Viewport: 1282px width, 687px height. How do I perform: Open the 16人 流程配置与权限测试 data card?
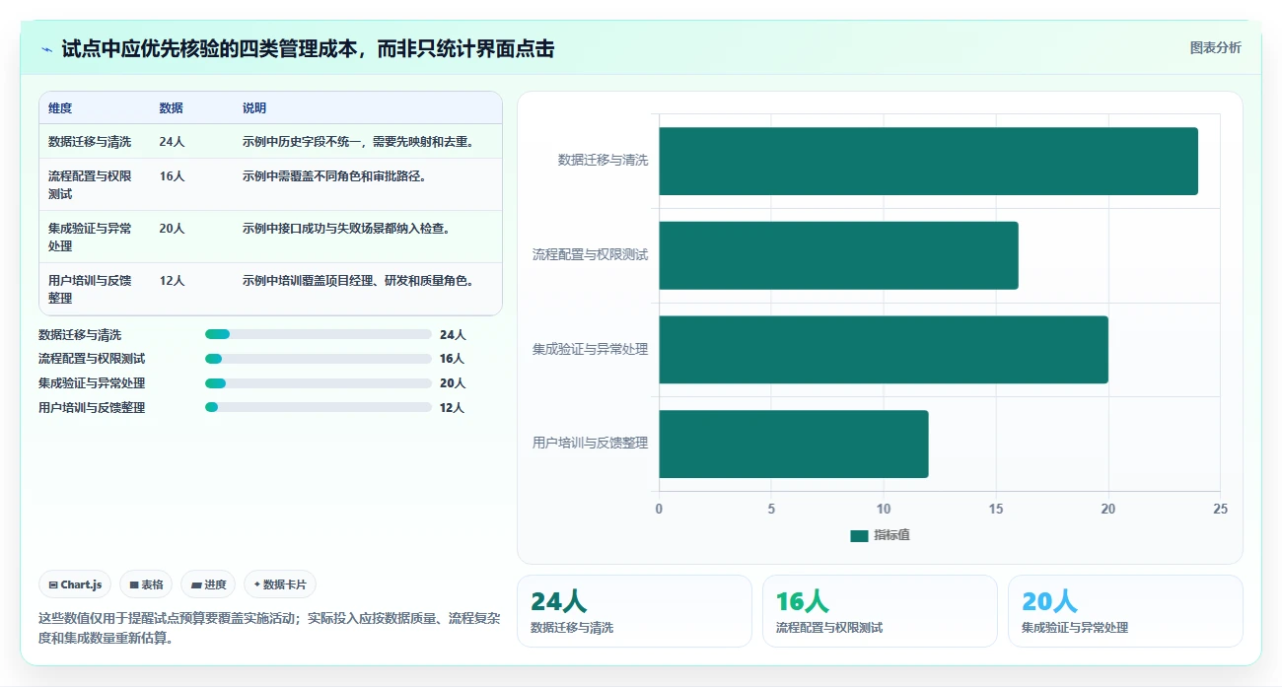point(880,611)
